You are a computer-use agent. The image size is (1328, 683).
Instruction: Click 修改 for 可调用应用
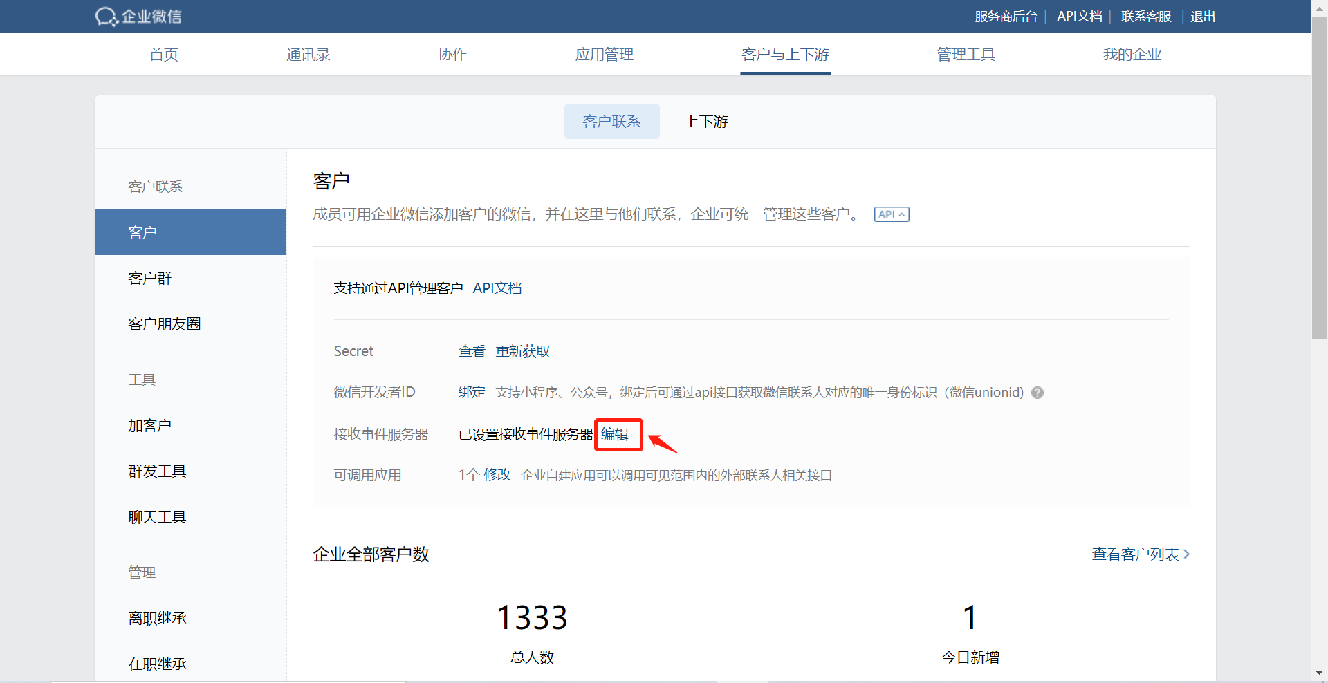pyautogui.click(x=497, y=475)
